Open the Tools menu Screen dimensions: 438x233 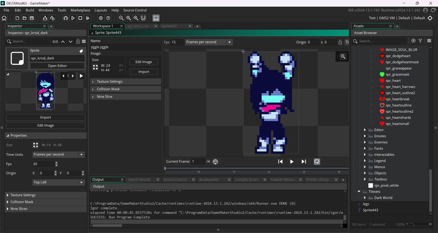pyautogui.click(x=62, y=10)
